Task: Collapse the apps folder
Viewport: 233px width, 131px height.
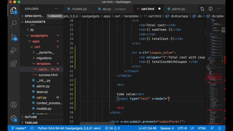Action: pyautogui.click(x=36, y=41)
